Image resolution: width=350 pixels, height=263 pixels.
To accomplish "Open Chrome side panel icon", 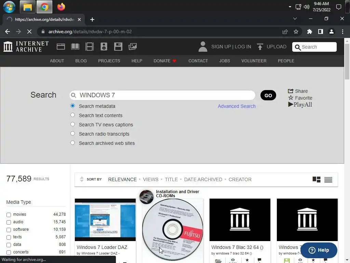I will tap(321, 32).
